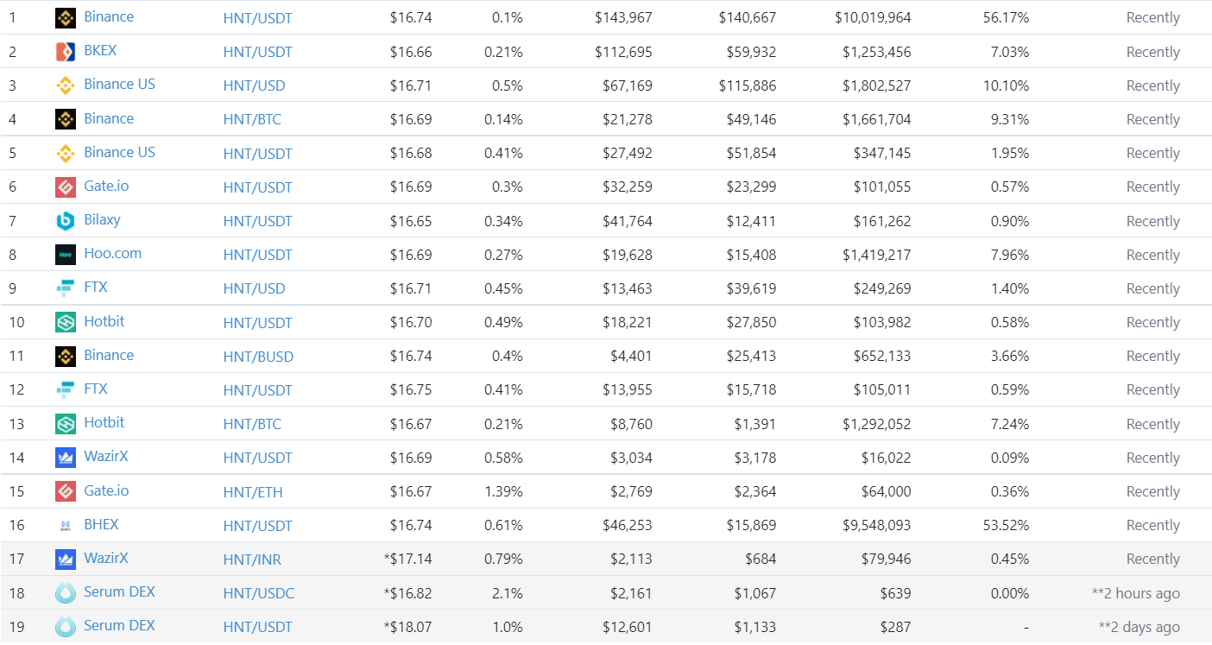Click the FTX logo in row 9
This screenshot has width=1212, height=645.
click(x=66, y=288)
